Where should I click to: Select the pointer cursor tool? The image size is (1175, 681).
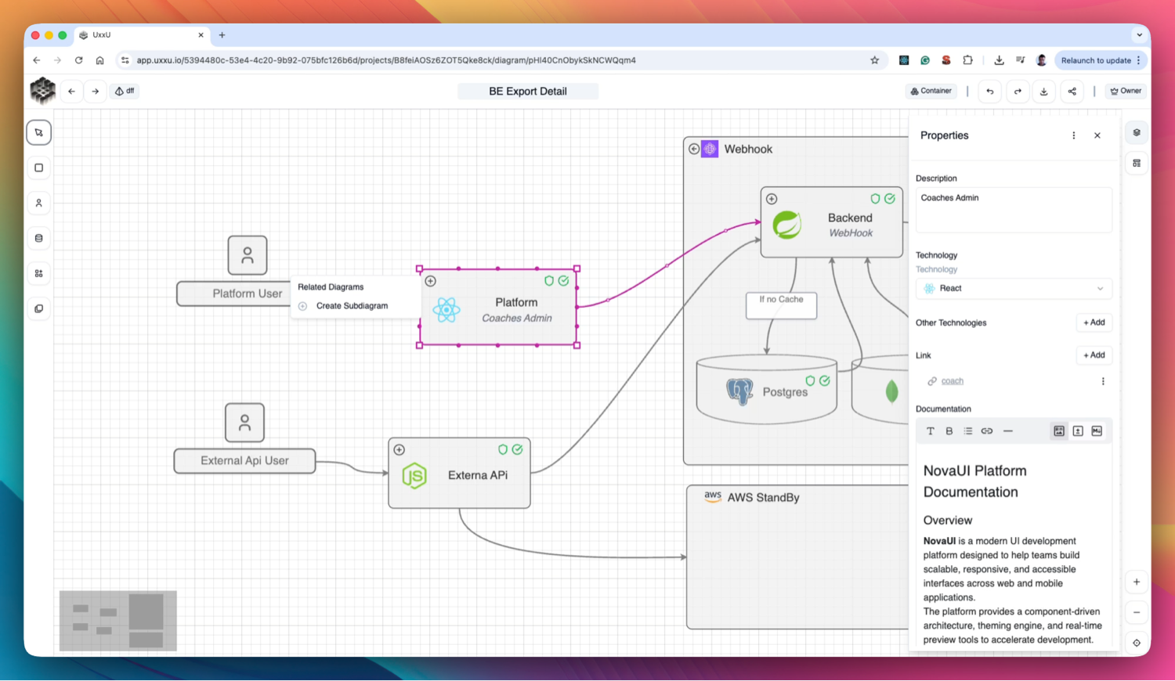pos(38,132)
